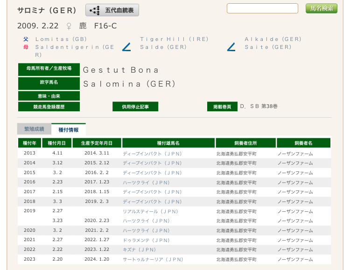The width and height of the screenshot is (350, 270).
Task: Click the 種付年 column header
Action: point(29,143)
